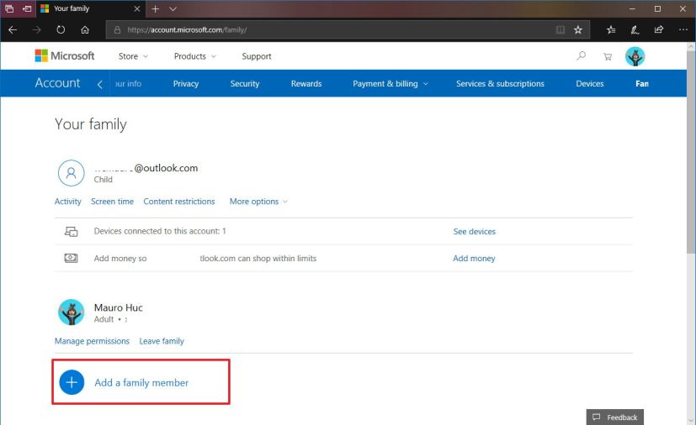
Task: Click the Add money link
Action: tap(474, 259)
